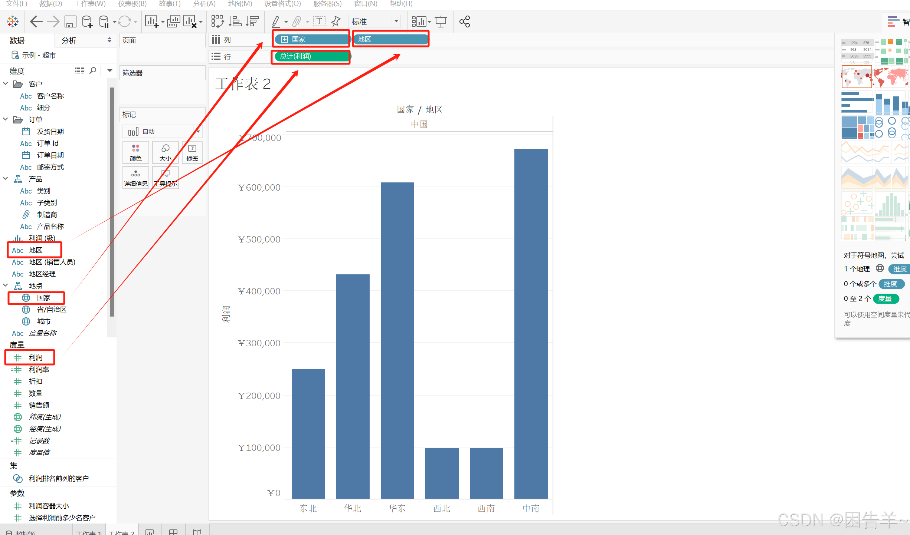Image resolution: width=910 pixels, height=535 pixels.
Task: Click the swap rows and columns icon
Action: click(x=217, y=22)
